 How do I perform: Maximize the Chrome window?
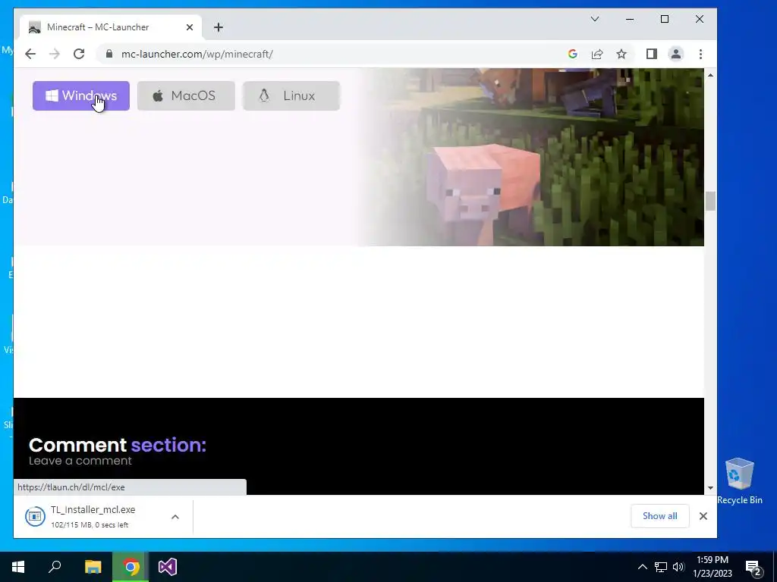(x=665, y=19)
